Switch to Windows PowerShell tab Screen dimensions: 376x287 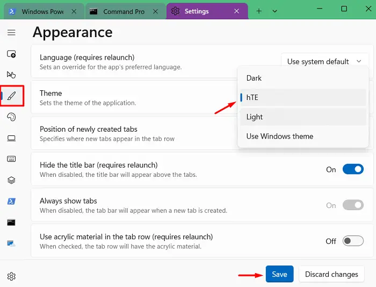coord(44,11)
